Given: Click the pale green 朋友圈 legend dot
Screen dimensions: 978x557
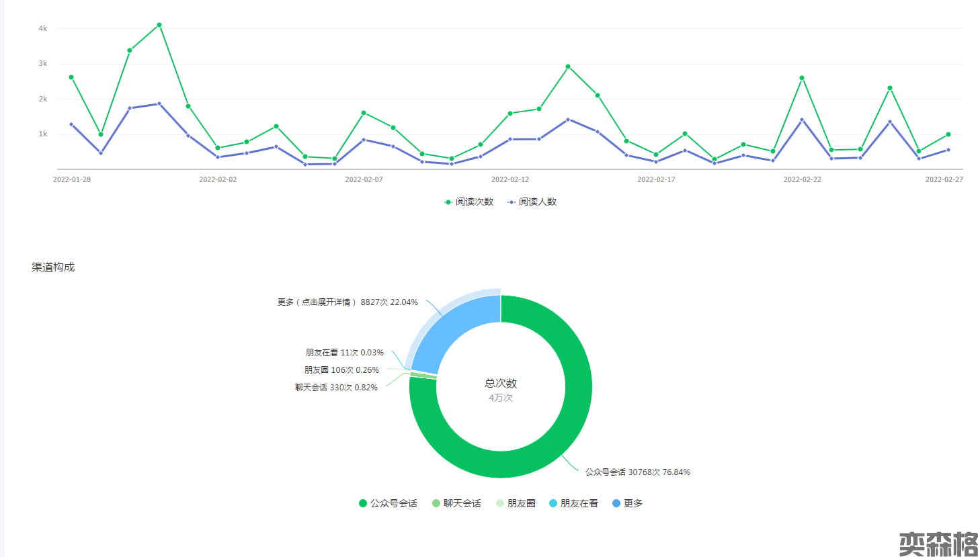Looking at the screenshot, I should tap(499, 503).
